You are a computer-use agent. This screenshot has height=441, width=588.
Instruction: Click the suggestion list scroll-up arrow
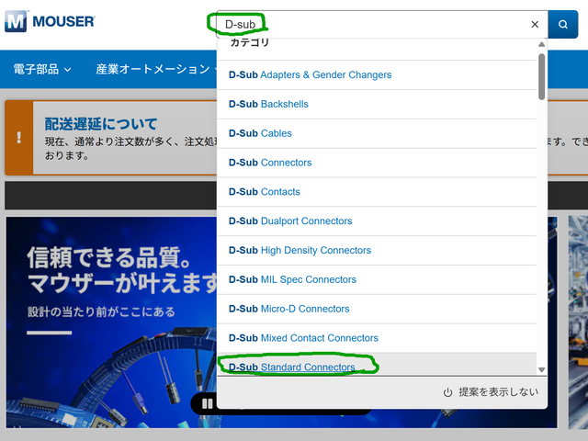tap(541, 44)
